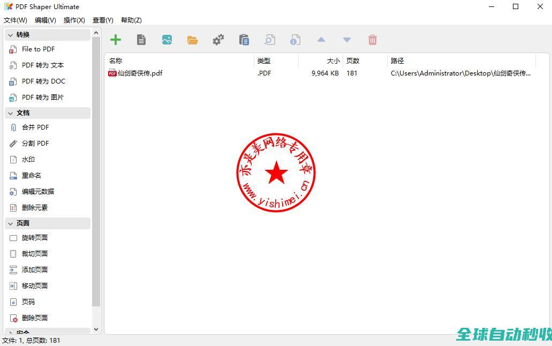Click the green plus add file icon
552x346 pixels.
(x=116, y=40)
